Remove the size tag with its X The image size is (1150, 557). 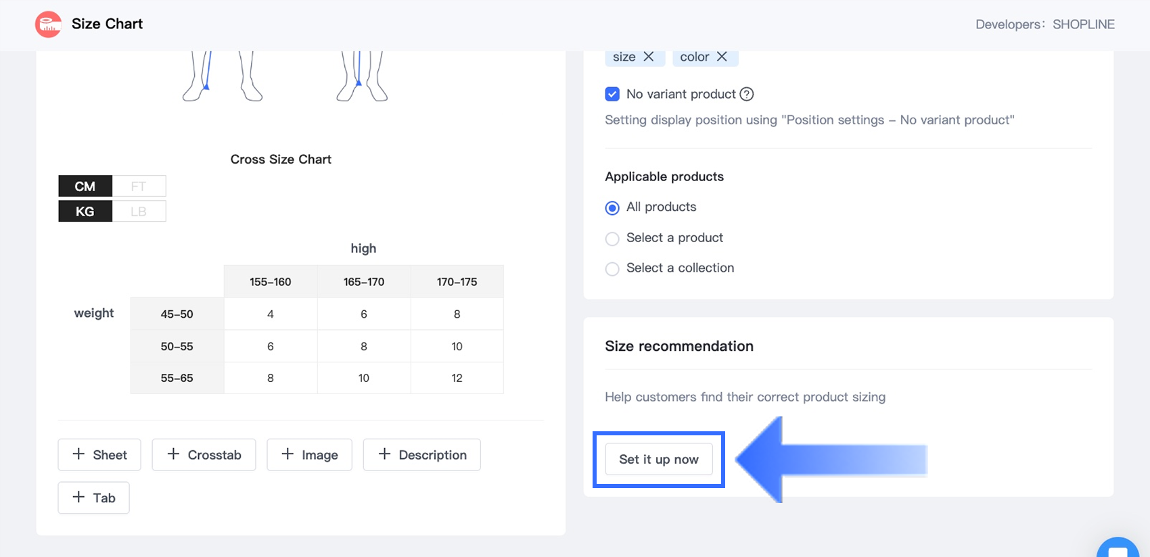(649, 57)
